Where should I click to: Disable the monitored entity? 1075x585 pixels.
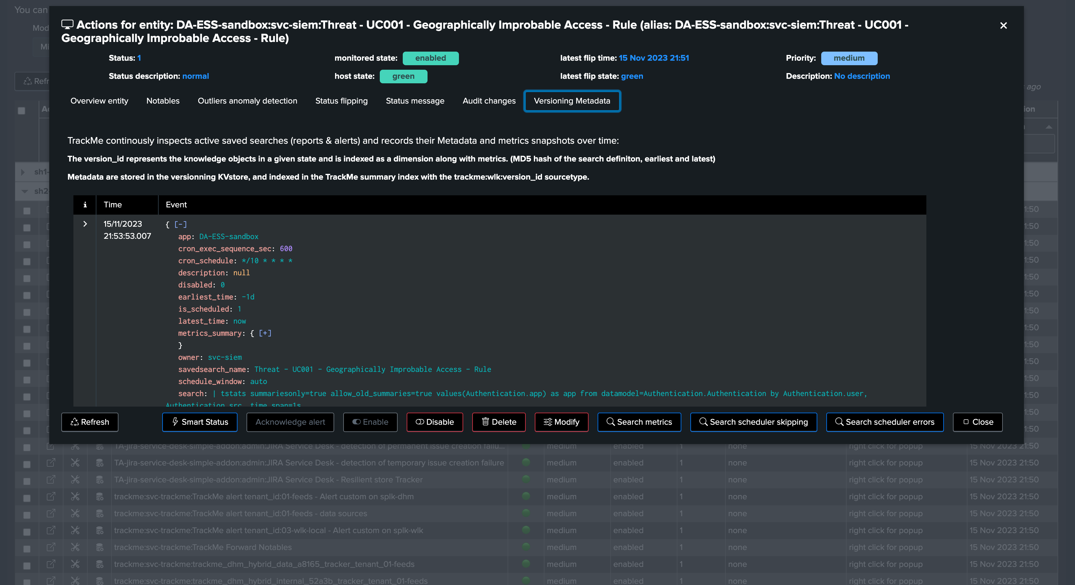(x=434, y=422)
